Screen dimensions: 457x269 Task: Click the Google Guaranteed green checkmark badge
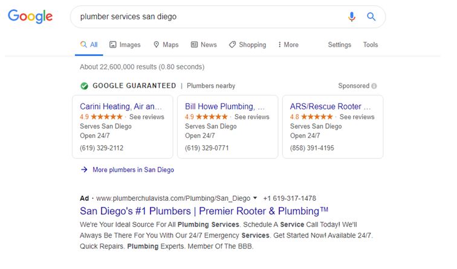click(x=84, y=86)
